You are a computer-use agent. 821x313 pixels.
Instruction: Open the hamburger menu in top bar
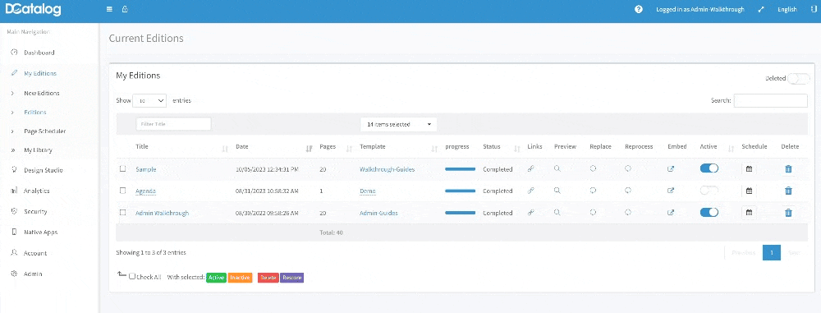[109, 9]
